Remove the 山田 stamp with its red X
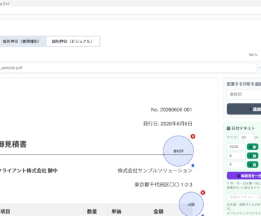 tap(203, 193)
